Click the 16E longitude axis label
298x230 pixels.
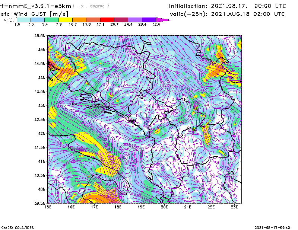71,207
